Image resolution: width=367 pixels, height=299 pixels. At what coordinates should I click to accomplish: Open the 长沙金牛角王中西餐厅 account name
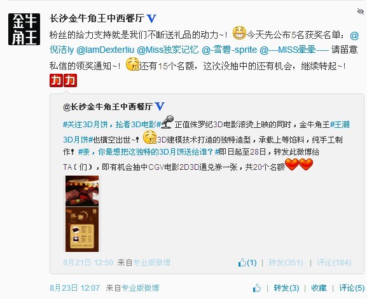[97, 18]
